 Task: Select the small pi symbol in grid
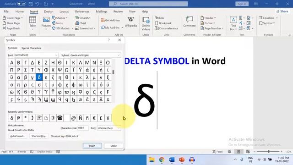(x=18, y=85)
